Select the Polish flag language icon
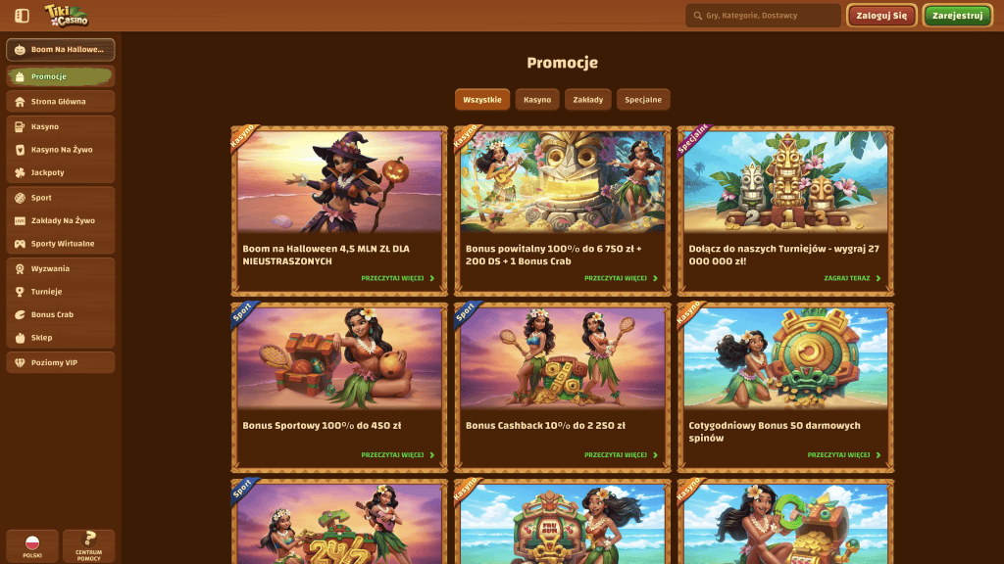Viewport: 1004px width, 564px height. (32, 542)
